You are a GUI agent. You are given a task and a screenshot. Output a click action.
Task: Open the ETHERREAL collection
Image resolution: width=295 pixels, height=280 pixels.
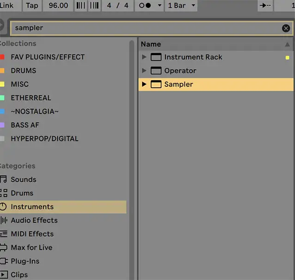(31, 98)
